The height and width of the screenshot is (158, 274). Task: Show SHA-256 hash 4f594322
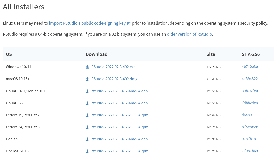pyautogui.click(x=250, y=79)
